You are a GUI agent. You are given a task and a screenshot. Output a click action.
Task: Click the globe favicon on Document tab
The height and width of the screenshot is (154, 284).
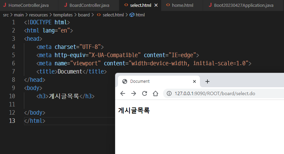(x=125, y=81)
